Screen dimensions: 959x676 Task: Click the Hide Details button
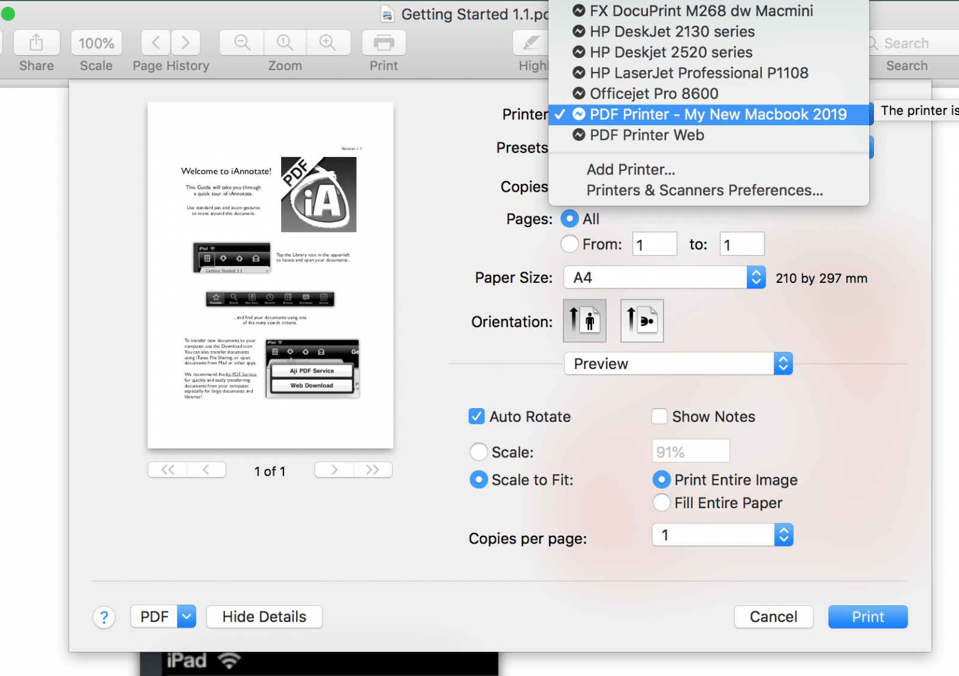264,617
